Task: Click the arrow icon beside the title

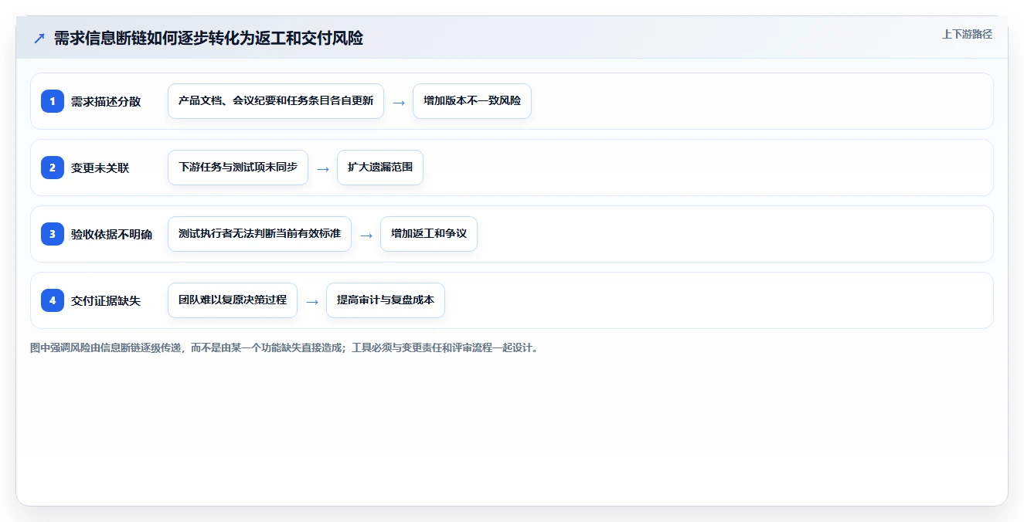Action: (39, 38)
